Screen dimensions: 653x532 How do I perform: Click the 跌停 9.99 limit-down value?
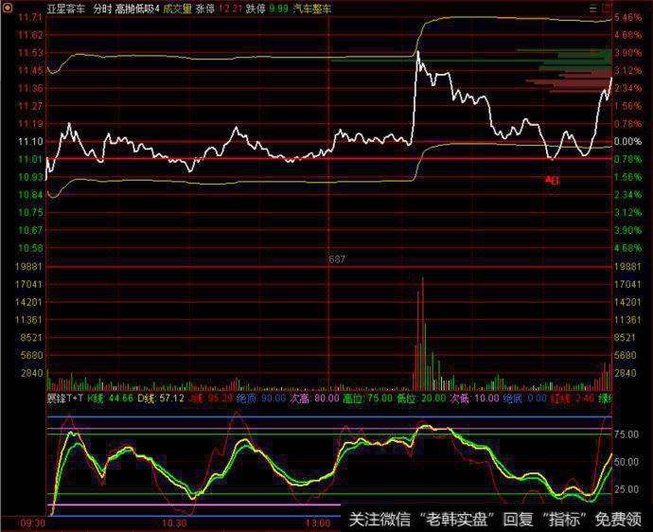[267, 9]
